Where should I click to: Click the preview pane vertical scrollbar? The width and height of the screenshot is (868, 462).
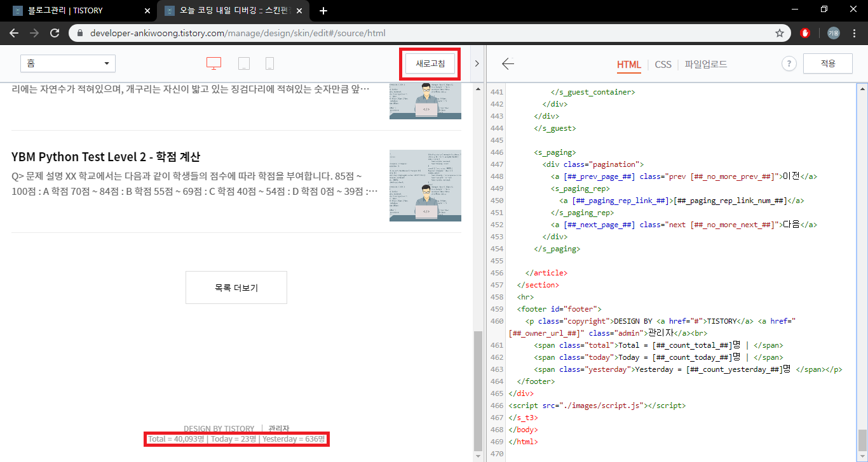click(x=478, y=390)
